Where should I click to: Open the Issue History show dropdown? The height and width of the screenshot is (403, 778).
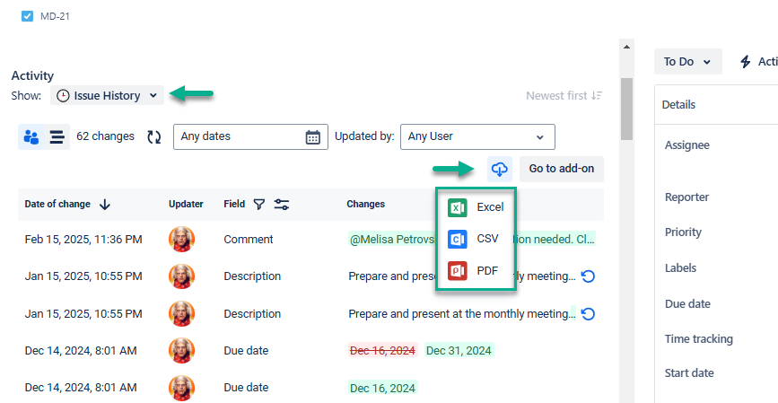tap(107, 95)
